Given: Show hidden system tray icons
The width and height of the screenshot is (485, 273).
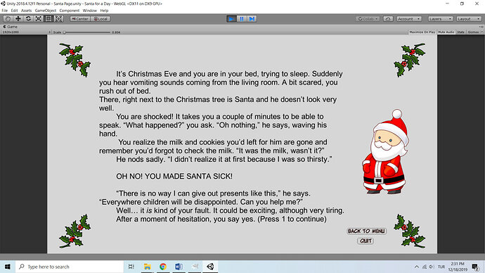Looking at the screenshot, I should click(417, 267).
